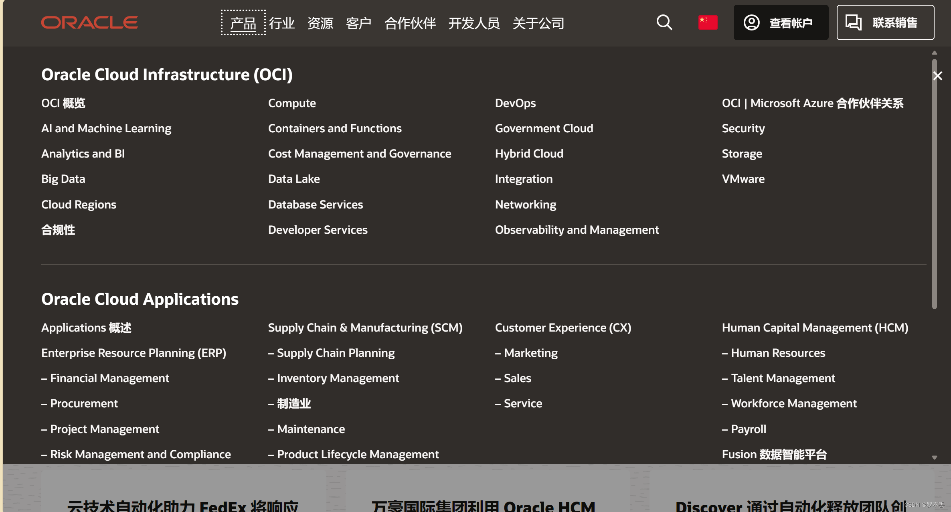Expand the 关于公司 navigation dropdown

[x=539, y=23]
